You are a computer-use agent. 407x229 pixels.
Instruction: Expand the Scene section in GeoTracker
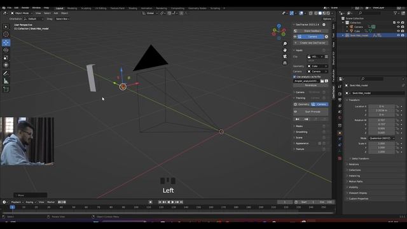299,137
